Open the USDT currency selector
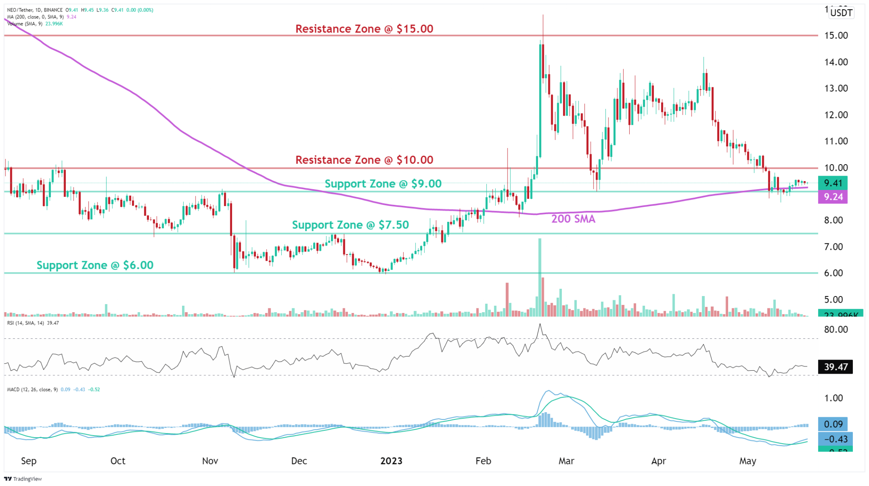 (x=841, y=13)
